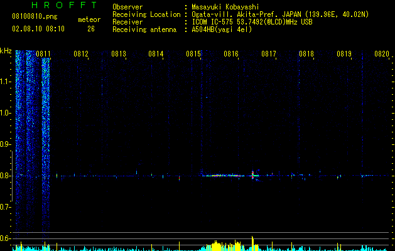Click the 0.8 frequency axis label
395x251 pixels.
click(x=5, y=176)
